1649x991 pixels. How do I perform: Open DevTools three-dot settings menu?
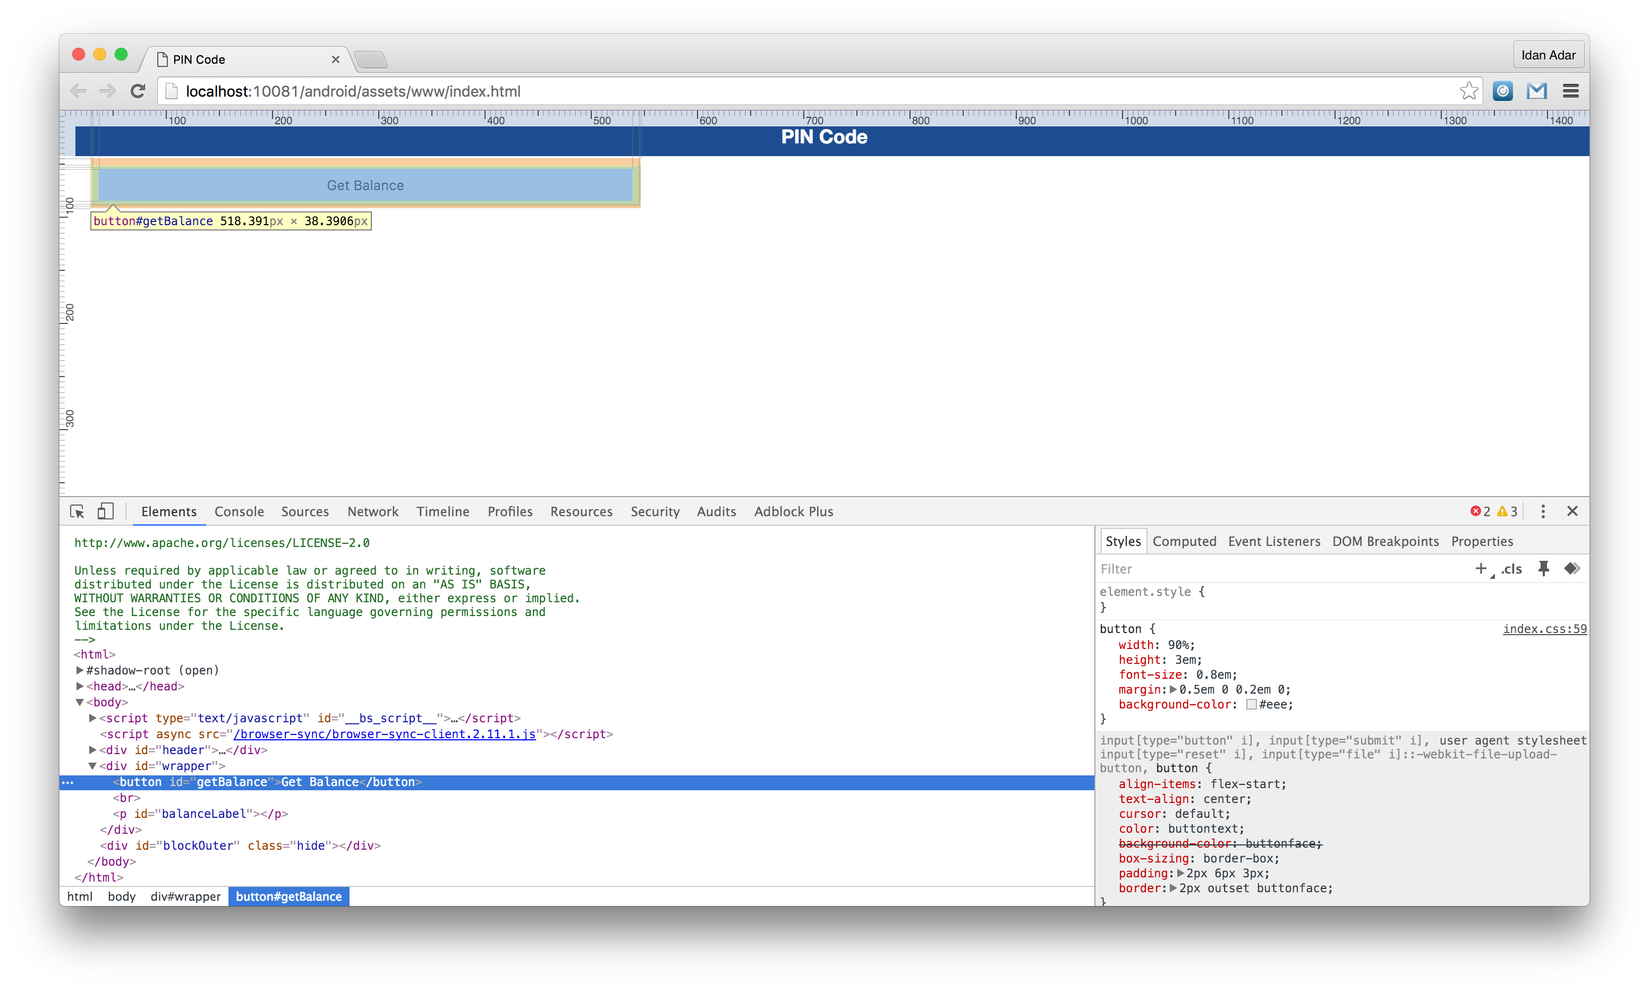point(1542,511)
